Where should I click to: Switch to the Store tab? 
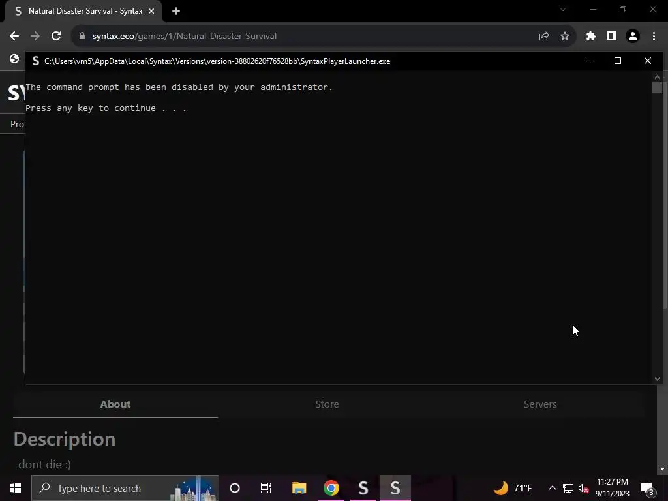pyautogui.click(x=327, y=404)
